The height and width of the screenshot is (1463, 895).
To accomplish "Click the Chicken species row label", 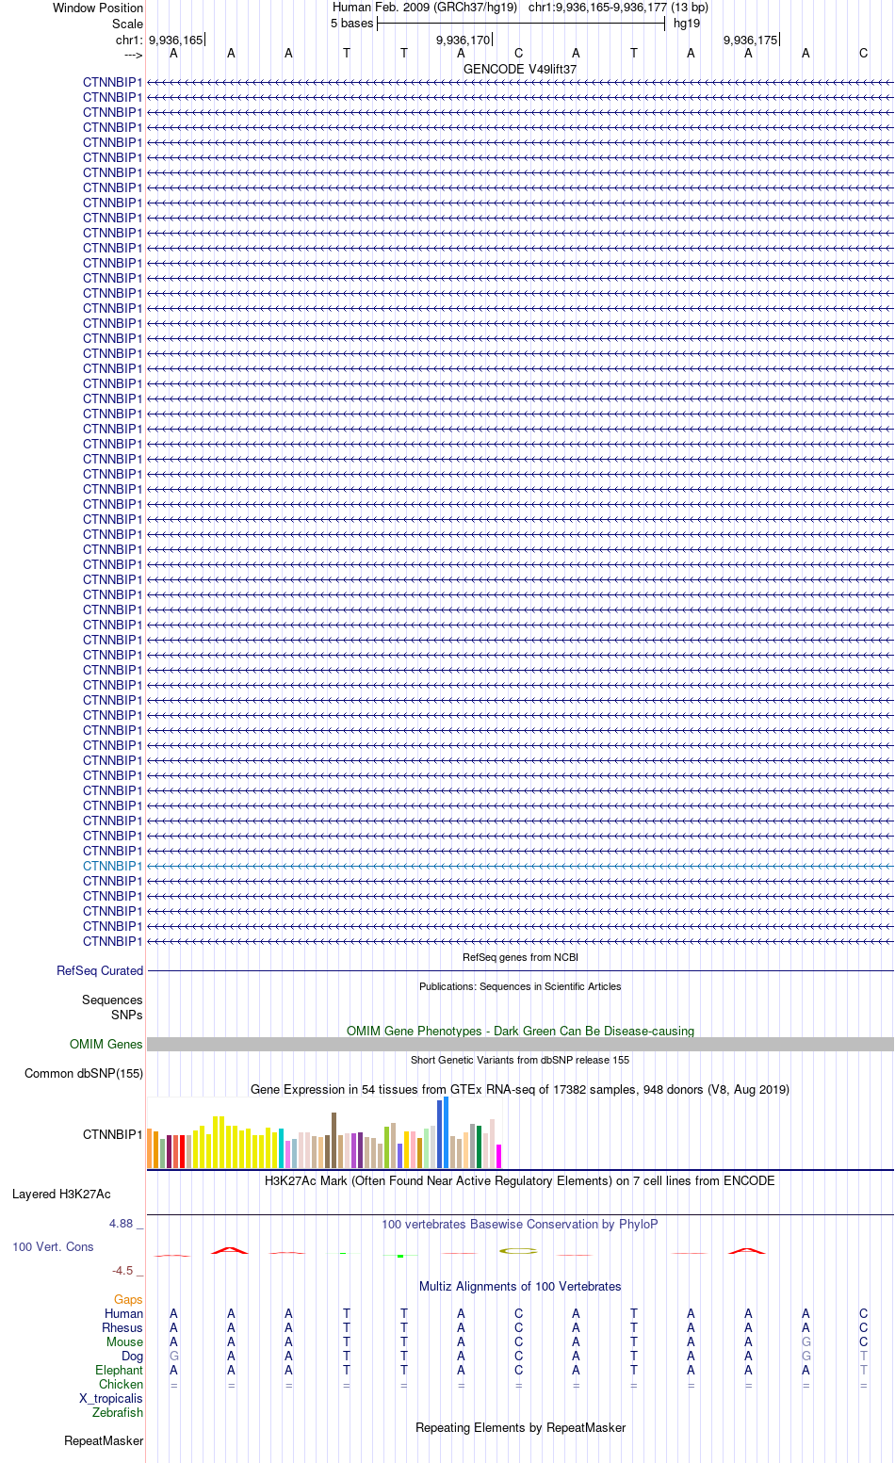I will (x=121, y=1384).
